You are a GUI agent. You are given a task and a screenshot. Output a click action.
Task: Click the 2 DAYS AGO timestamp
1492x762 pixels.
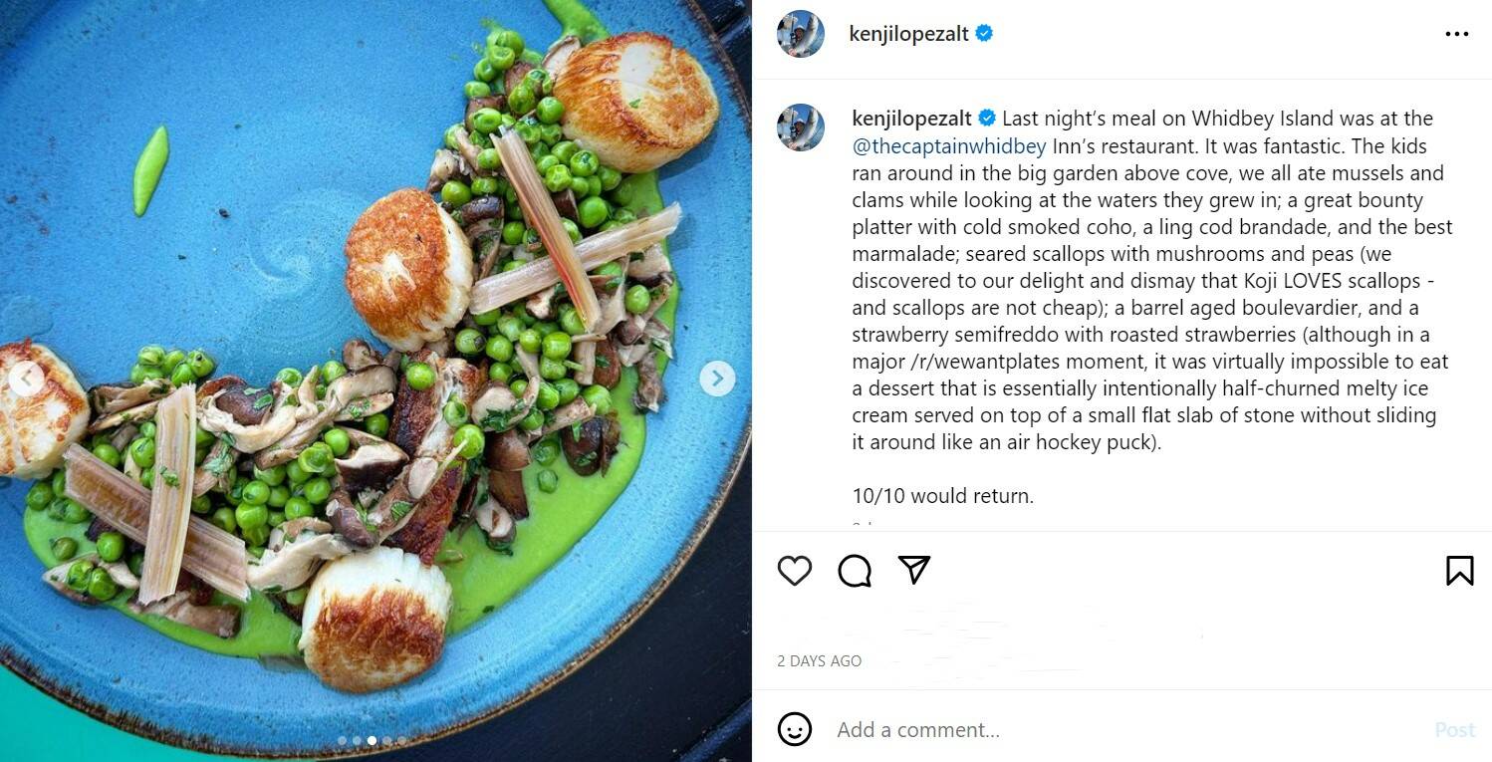point(819,661)
